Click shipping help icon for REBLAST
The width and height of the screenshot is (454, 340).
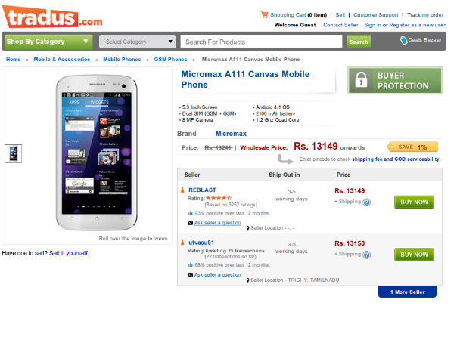[366, 202]
